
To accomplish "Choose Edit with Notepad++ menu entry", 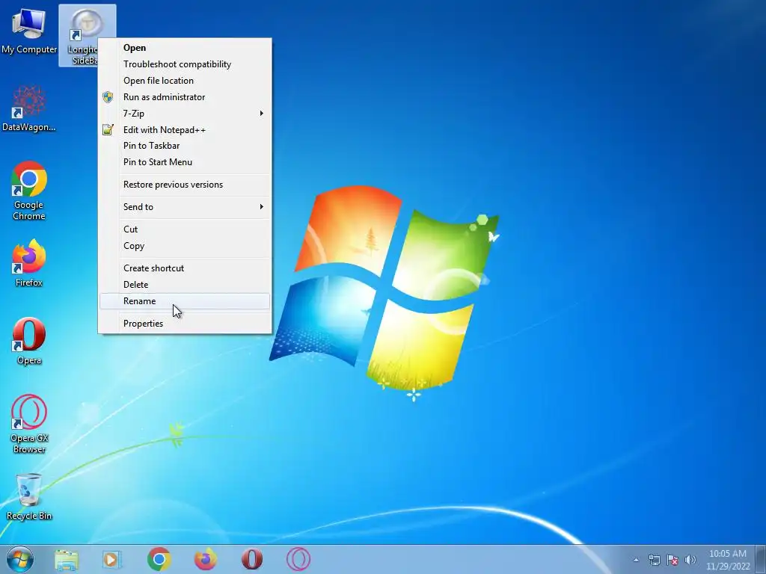I will tap(185, 130).
